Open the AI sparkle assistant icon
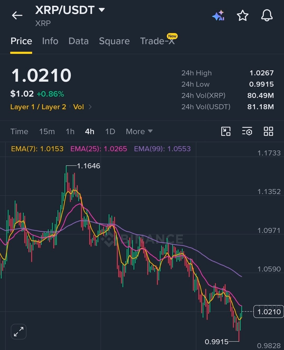Screen dimensions: 284x350 [x=218, y=15]
